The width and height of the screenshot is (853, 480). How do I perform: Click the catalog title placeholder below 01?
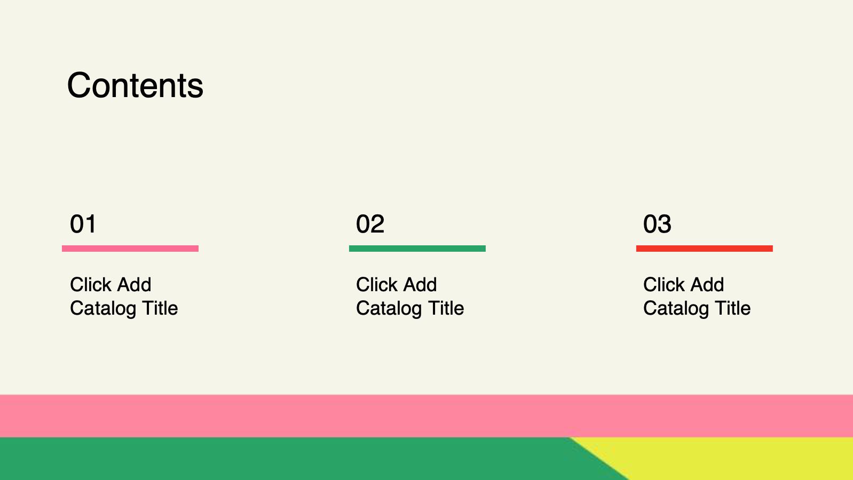(124, 297)
